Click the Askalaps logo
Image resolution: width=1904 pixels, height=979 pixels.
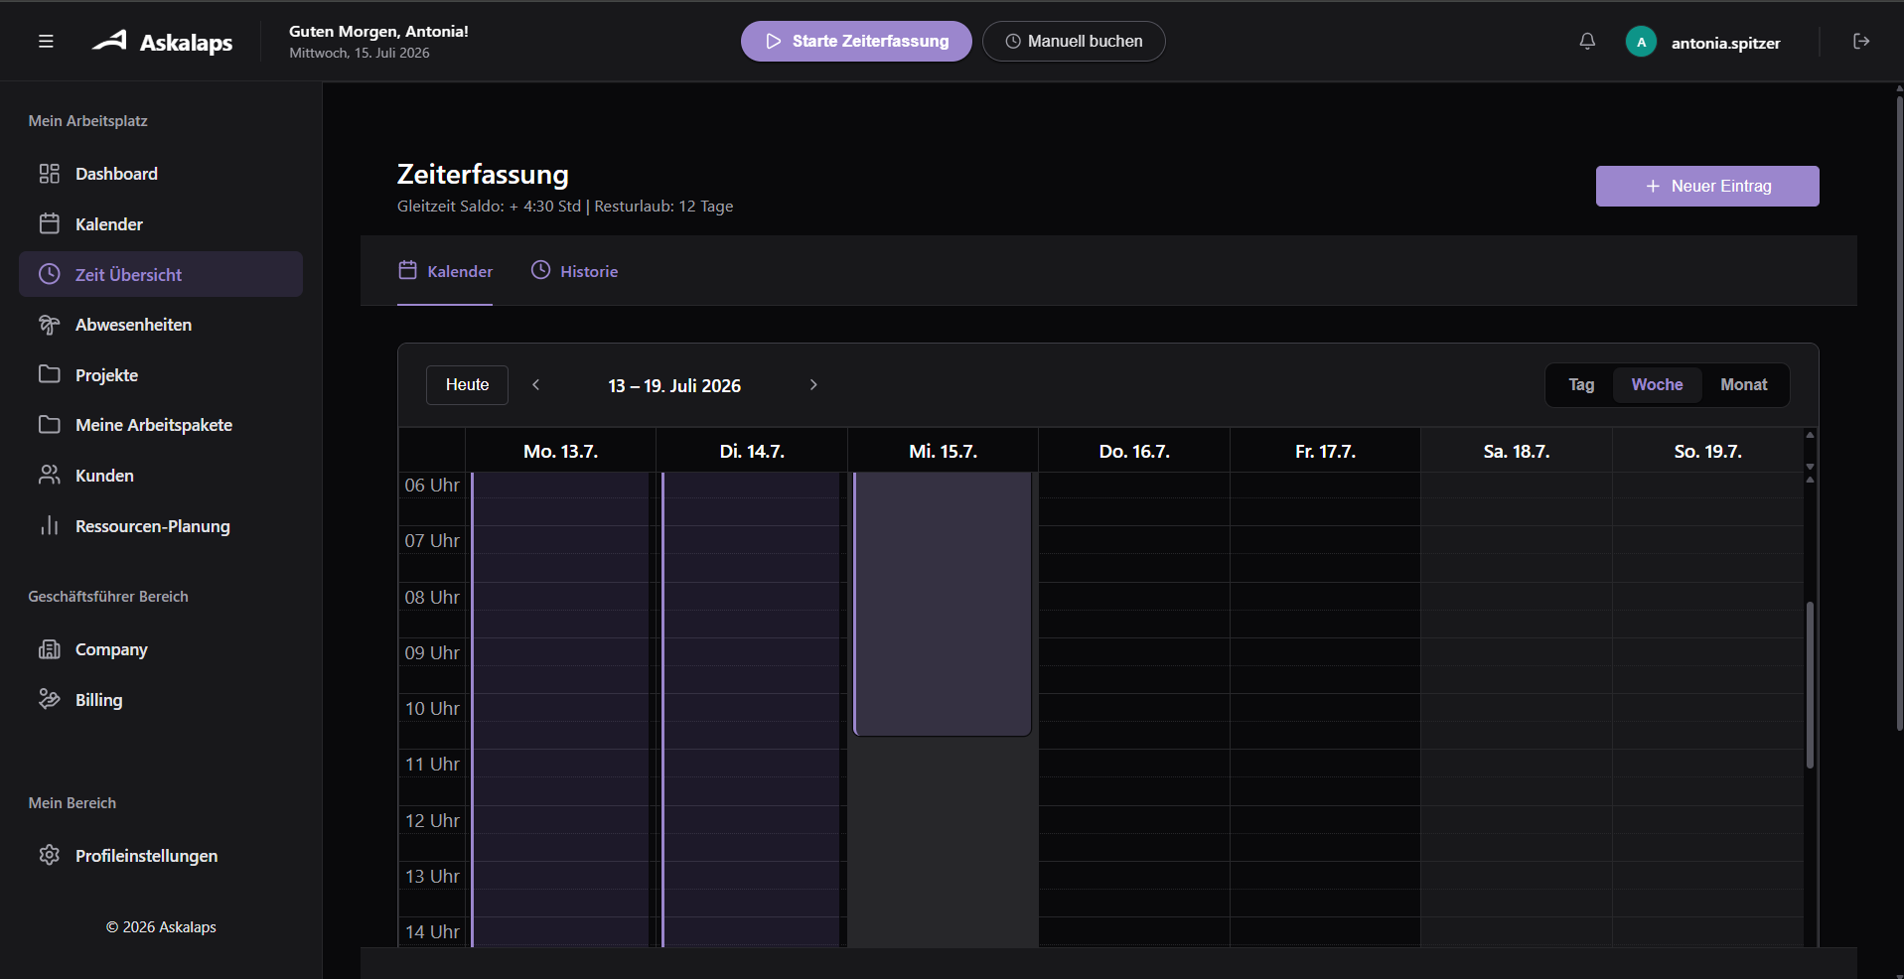[162, 42]
